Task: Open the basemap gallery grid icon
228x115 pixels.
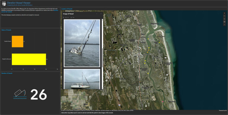Action: pyautogui.click(x=224, y=22)
